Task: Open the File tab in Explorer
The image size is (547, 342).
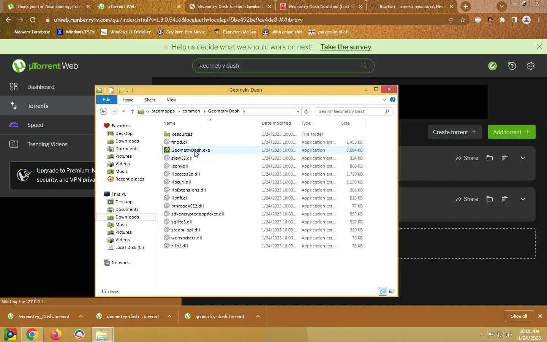Action: pos(106,100)
